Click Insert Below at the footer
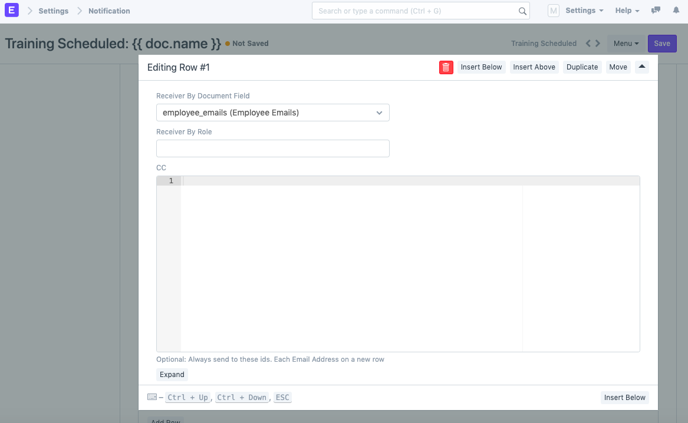Image resolution: width=688 pixels, height=423 pixels. tap(624, 398)
